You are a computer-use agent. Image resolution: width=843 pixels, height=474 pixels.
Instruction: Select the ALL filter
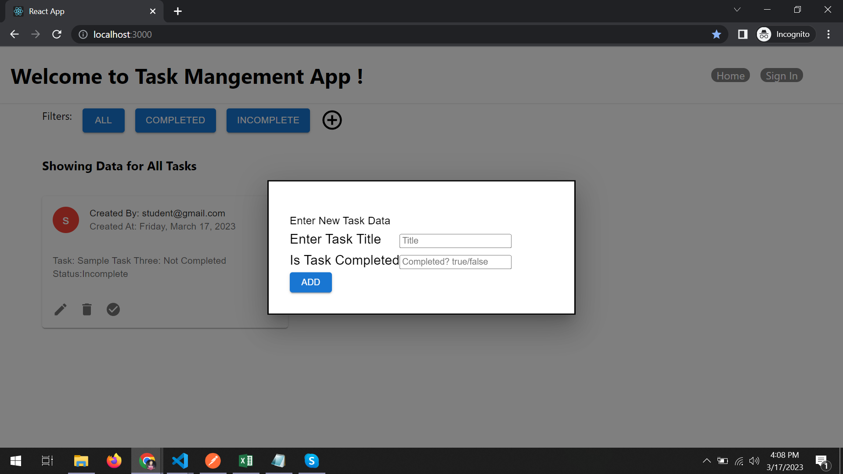(103, 120)
